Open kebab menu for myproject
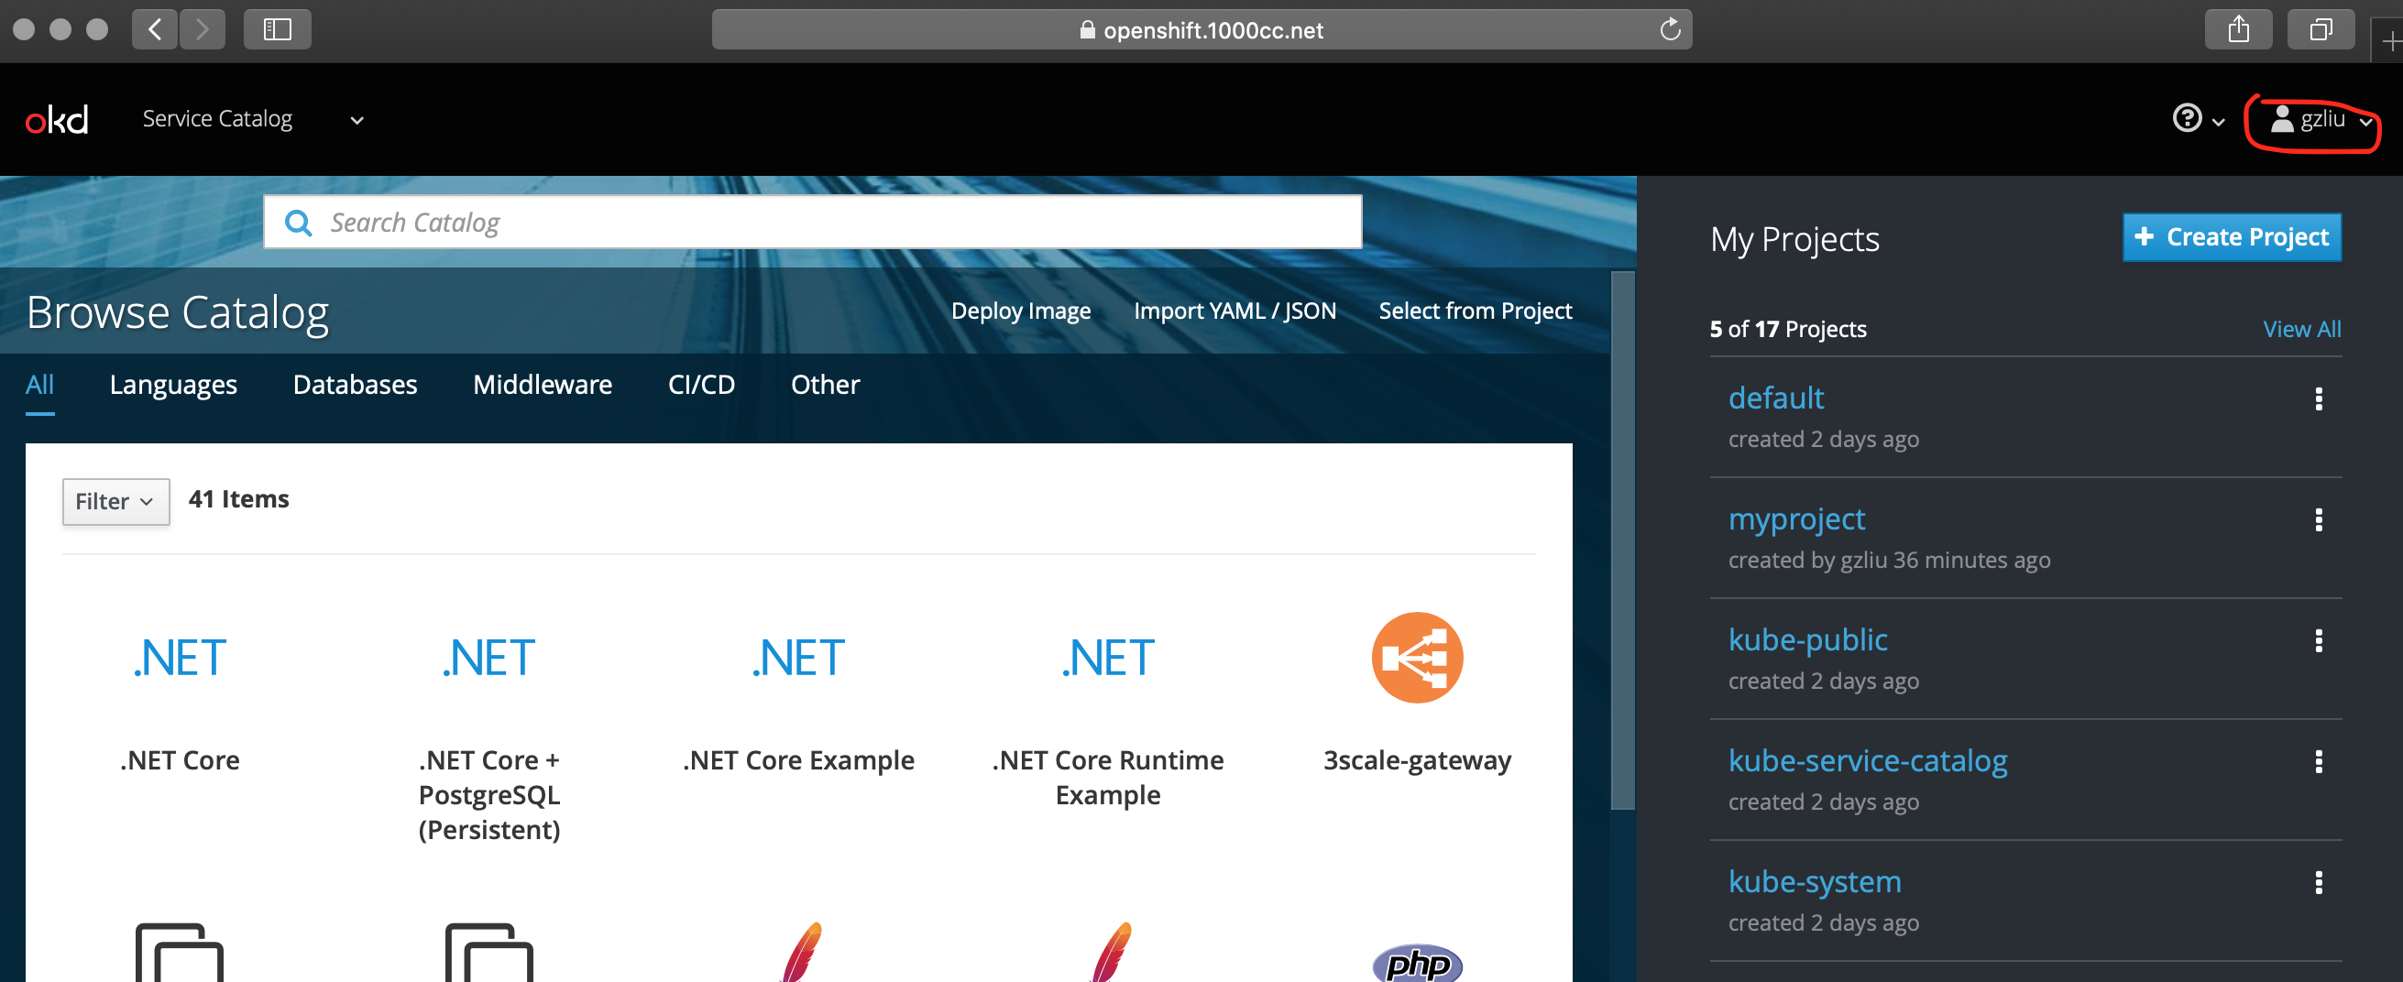The width and height of the screenshot is (2403, 982). 2318,520
